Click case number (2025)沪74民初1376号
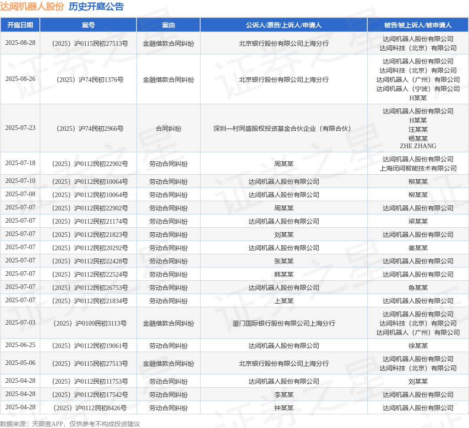The image size is (469, 428). coord(90,80)
